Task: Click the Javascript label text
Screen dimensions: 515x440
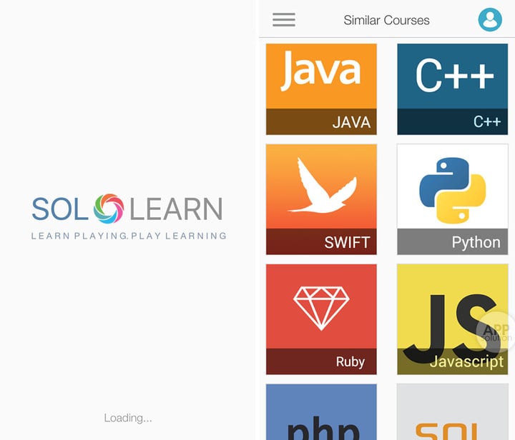Action: tap(466, 362)
